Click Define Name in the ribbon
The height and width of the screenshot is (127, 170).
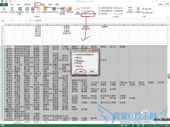pos(86,8)
